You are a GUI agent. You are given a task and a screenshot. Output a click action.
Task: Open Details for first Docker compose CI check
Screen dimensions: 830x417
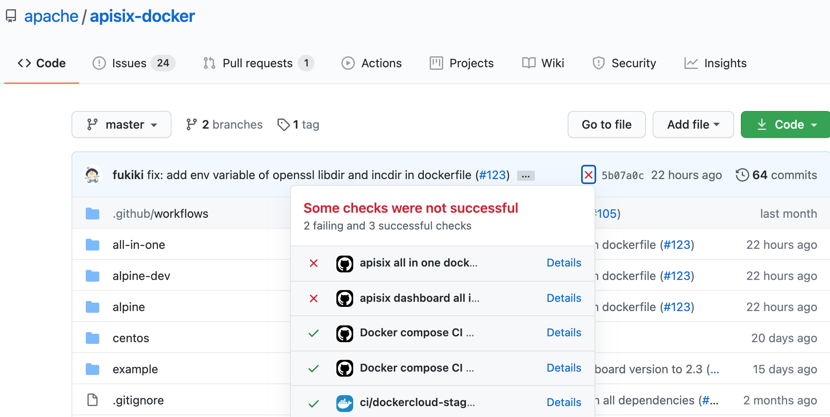[564, 333]
